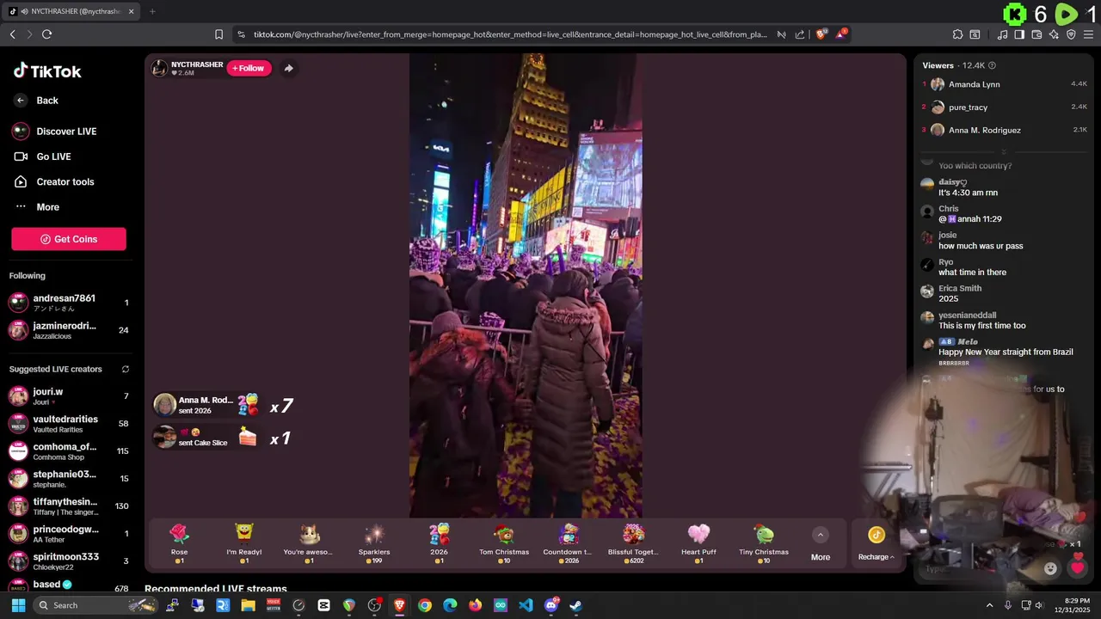Share the live stream via arrow icon
This screenshot has width=1101, height=619.
(x=288, y=68)
